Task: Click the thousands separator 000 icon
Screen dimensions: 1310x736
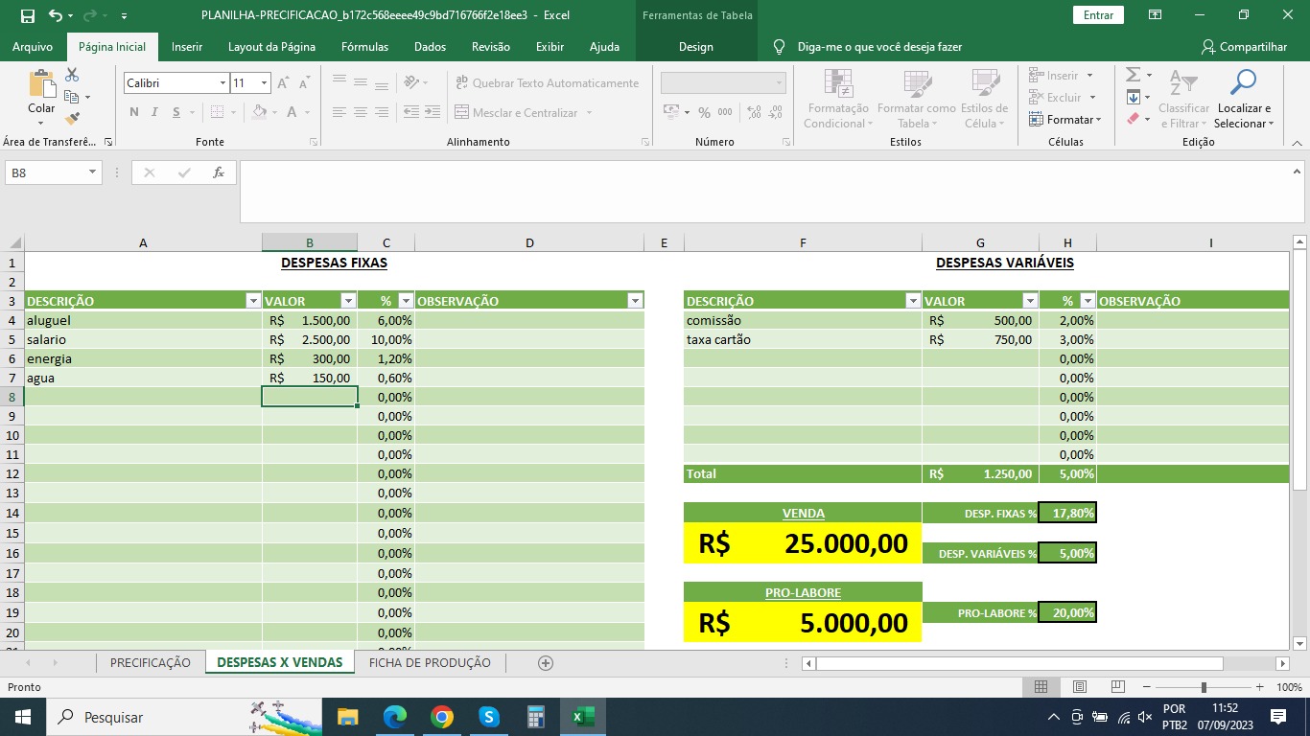Action: [x=725, y=112]
